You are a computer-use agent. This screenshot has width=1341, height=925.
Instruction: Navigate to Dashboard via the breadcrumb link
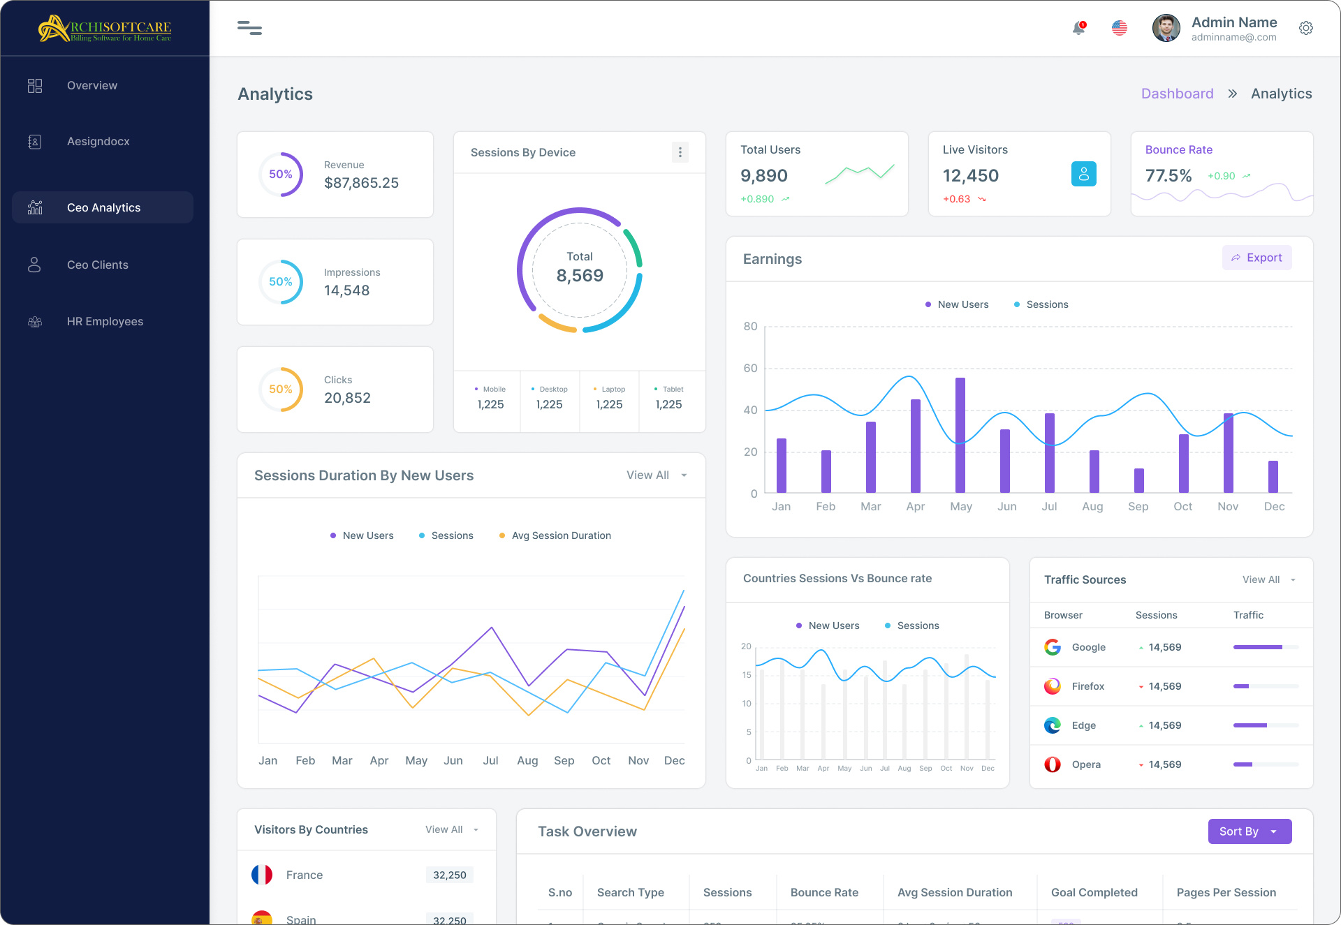(1177, 93)
